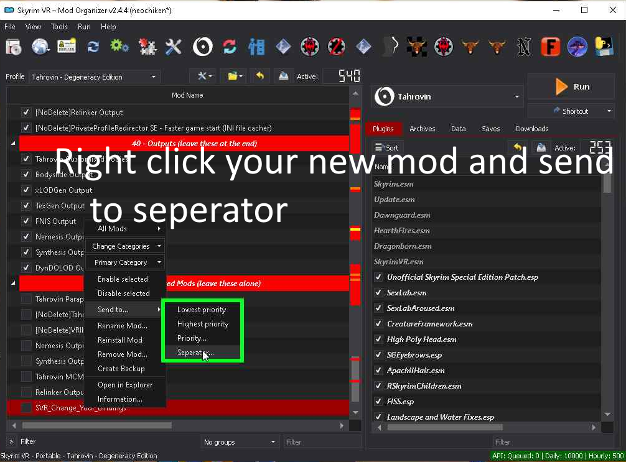Screen dimensions: 626x462
Task: Expand the Primary Category submenu
Action: point(125,262)
